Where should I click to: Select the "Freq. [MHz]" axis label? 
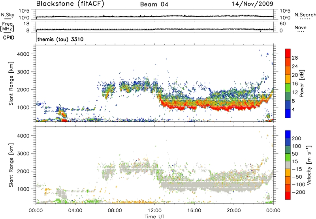pyautogui.click(x=8, y=26)
